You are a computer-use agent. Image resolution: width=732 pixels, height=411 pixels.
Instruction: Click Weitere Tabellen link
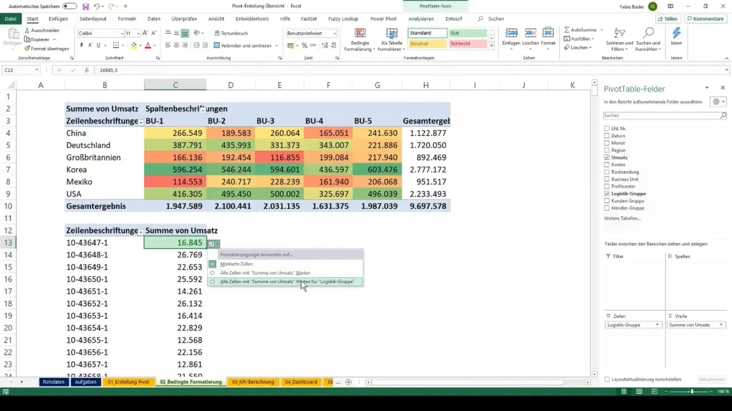point(622,218)
